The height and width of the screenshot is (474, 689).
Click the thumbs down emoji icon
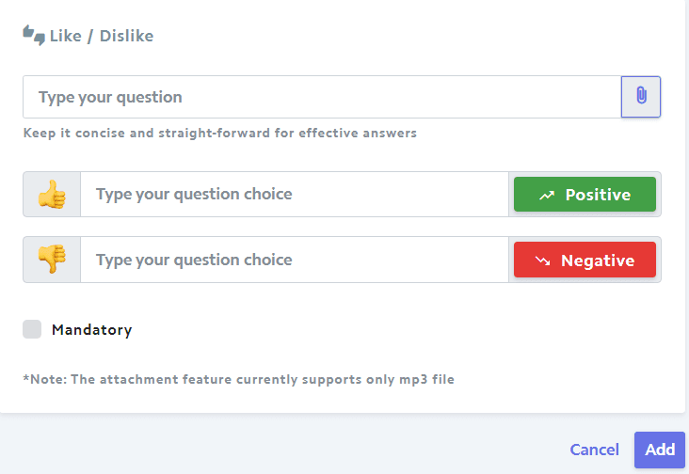[52, 259]
